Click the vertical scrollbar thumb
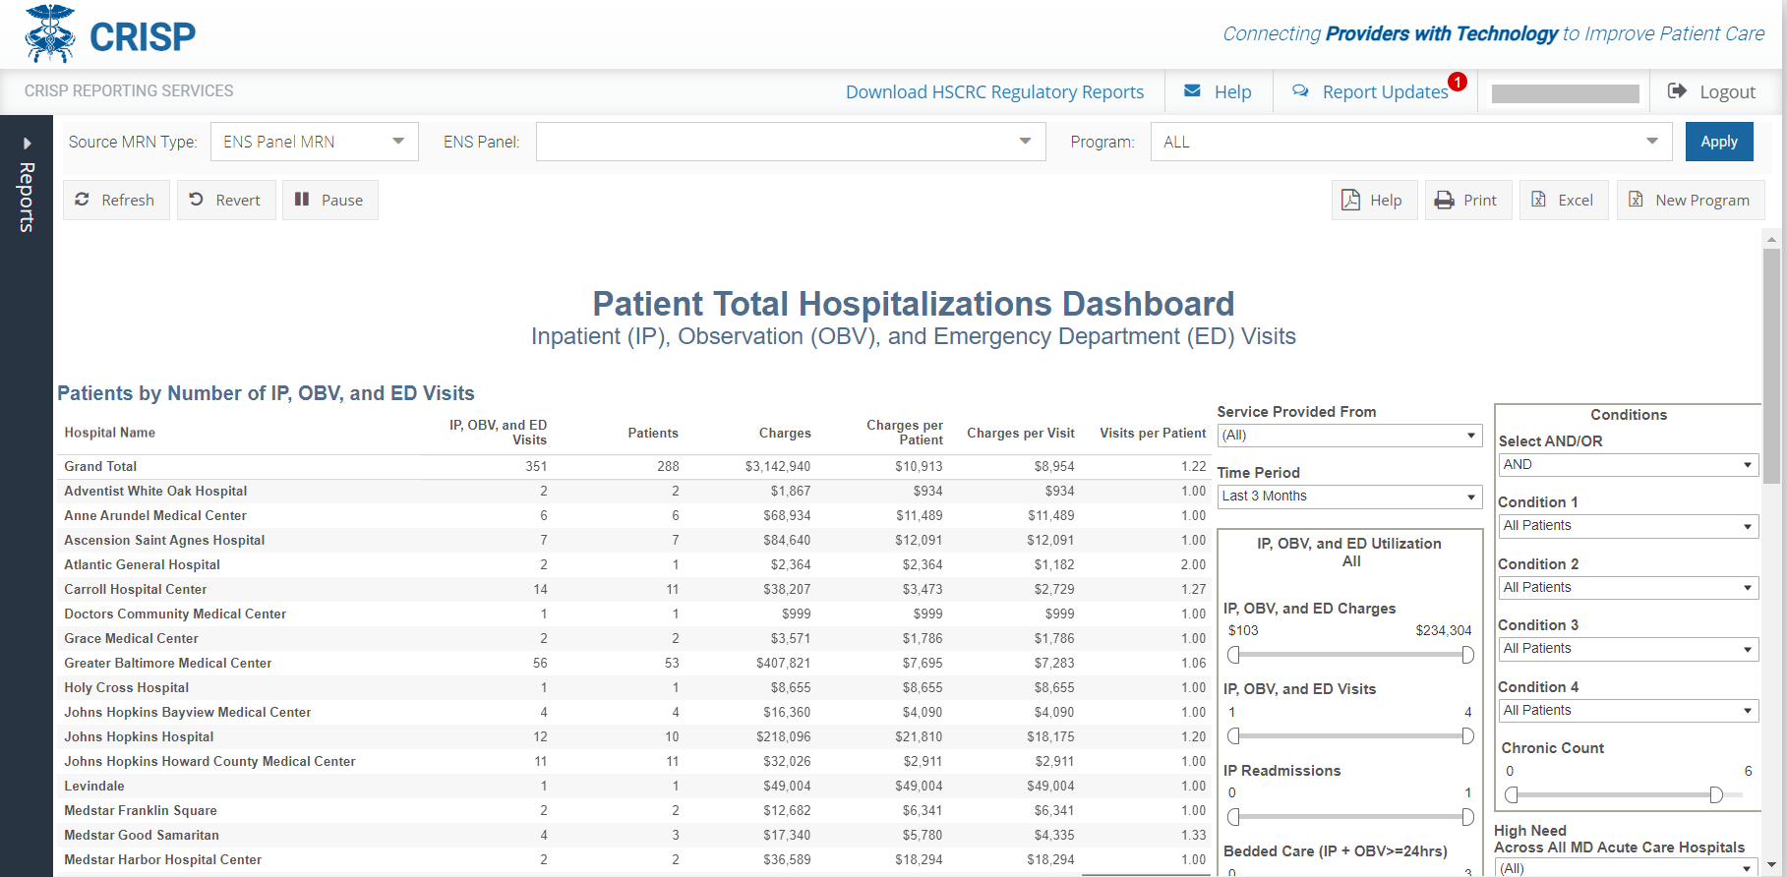The image size is (1787, 877). (x=1771, y=365)
